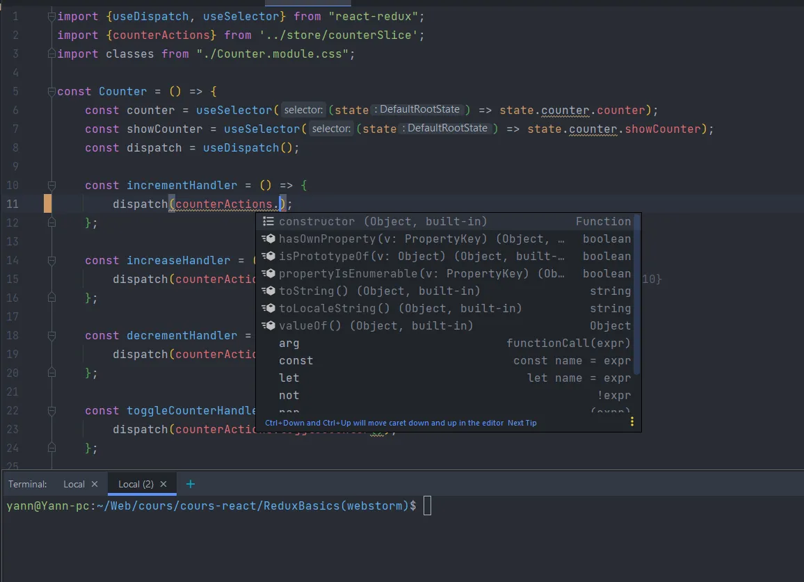The image size is (804, 582).
Task: Click the method icon beside propertyIsEnumerable
Action: 268,274
